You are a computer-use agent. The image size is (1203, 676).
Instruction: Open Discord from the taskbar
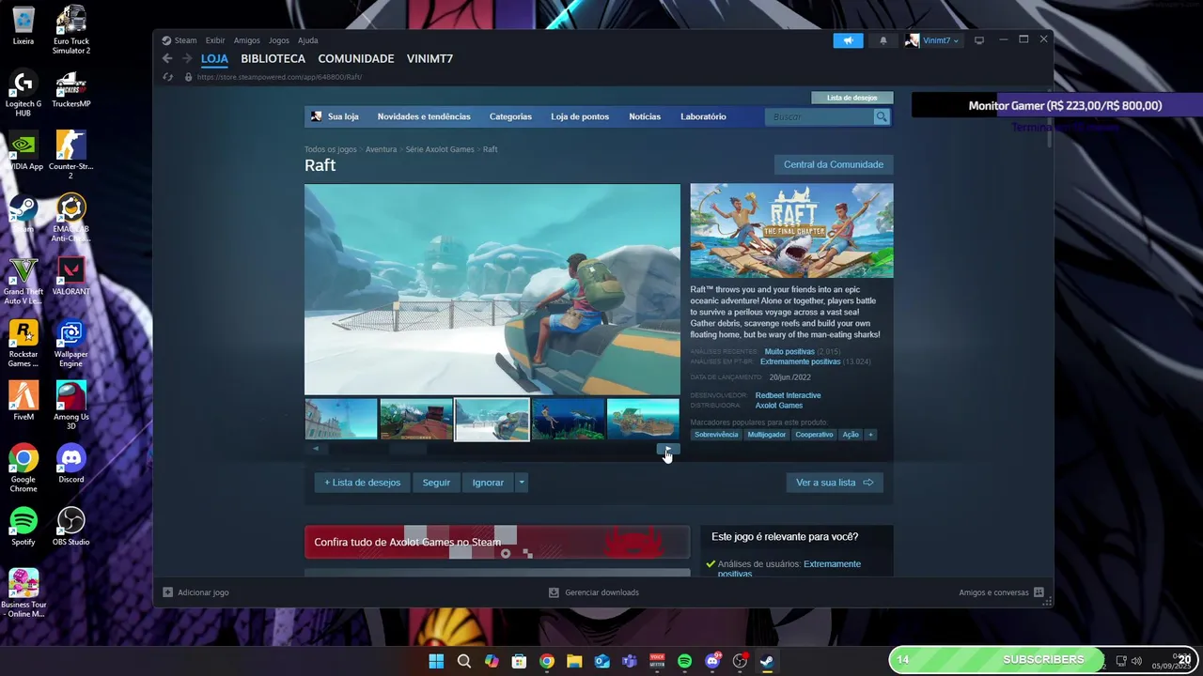(712, 661)
